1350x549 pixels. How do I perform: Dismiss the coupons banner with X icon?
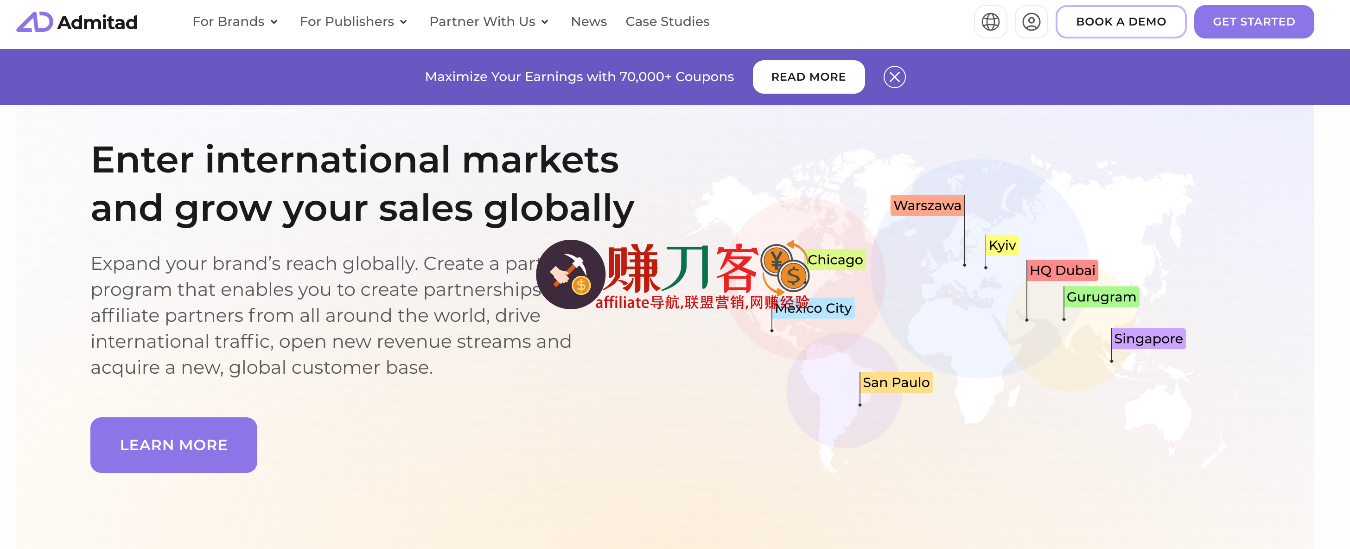894,77
